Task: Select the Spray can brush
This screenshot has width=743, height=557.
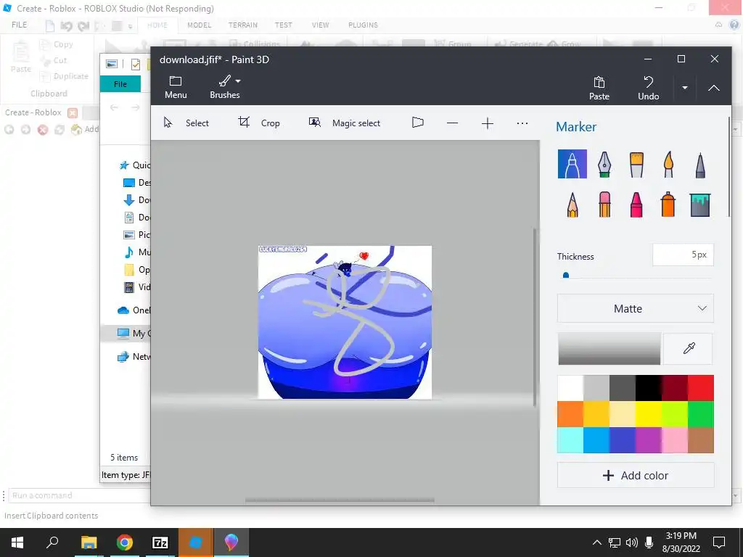Action: [668, 205]
